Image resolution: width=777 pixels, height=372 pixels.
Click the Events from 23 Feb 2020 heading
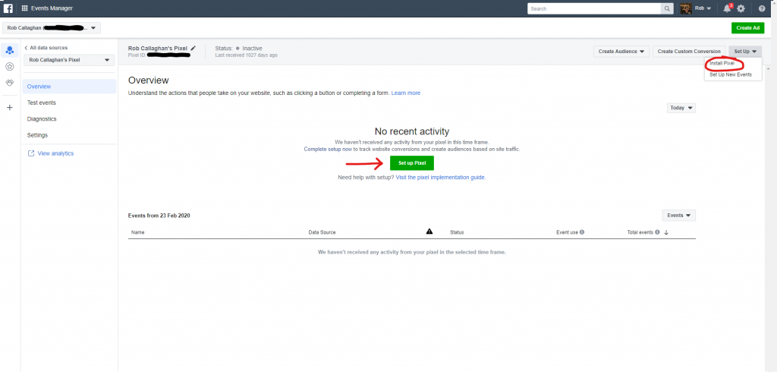pyautogui.click(x=159, y=216)
